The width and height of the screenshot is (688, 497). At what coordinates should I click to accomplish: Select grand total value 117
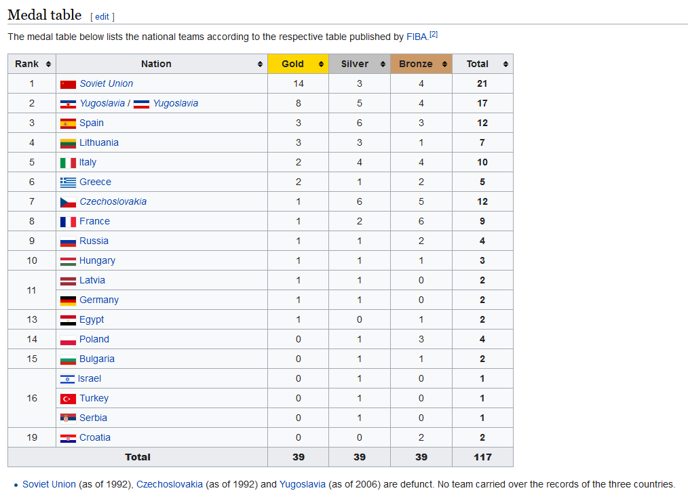(482, 458)
